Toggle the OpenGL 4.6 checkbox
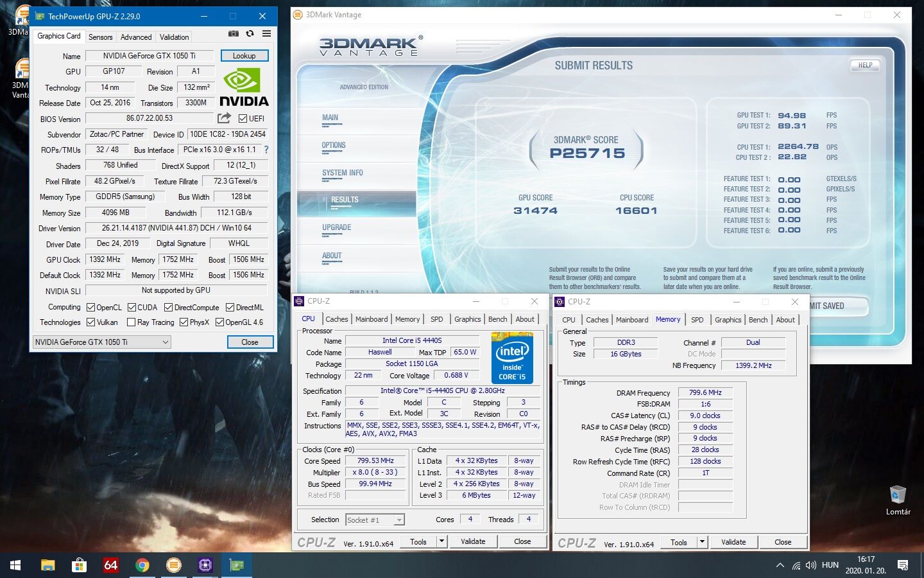924x578 pixels. click(219, 322)
